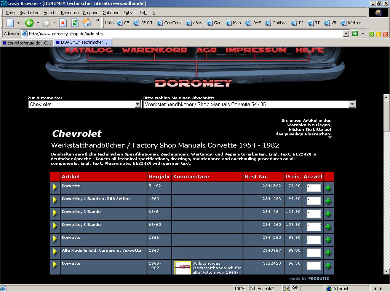
Task: Open the GE22420 manual cover thumbnail
Action: coord(183,267)
